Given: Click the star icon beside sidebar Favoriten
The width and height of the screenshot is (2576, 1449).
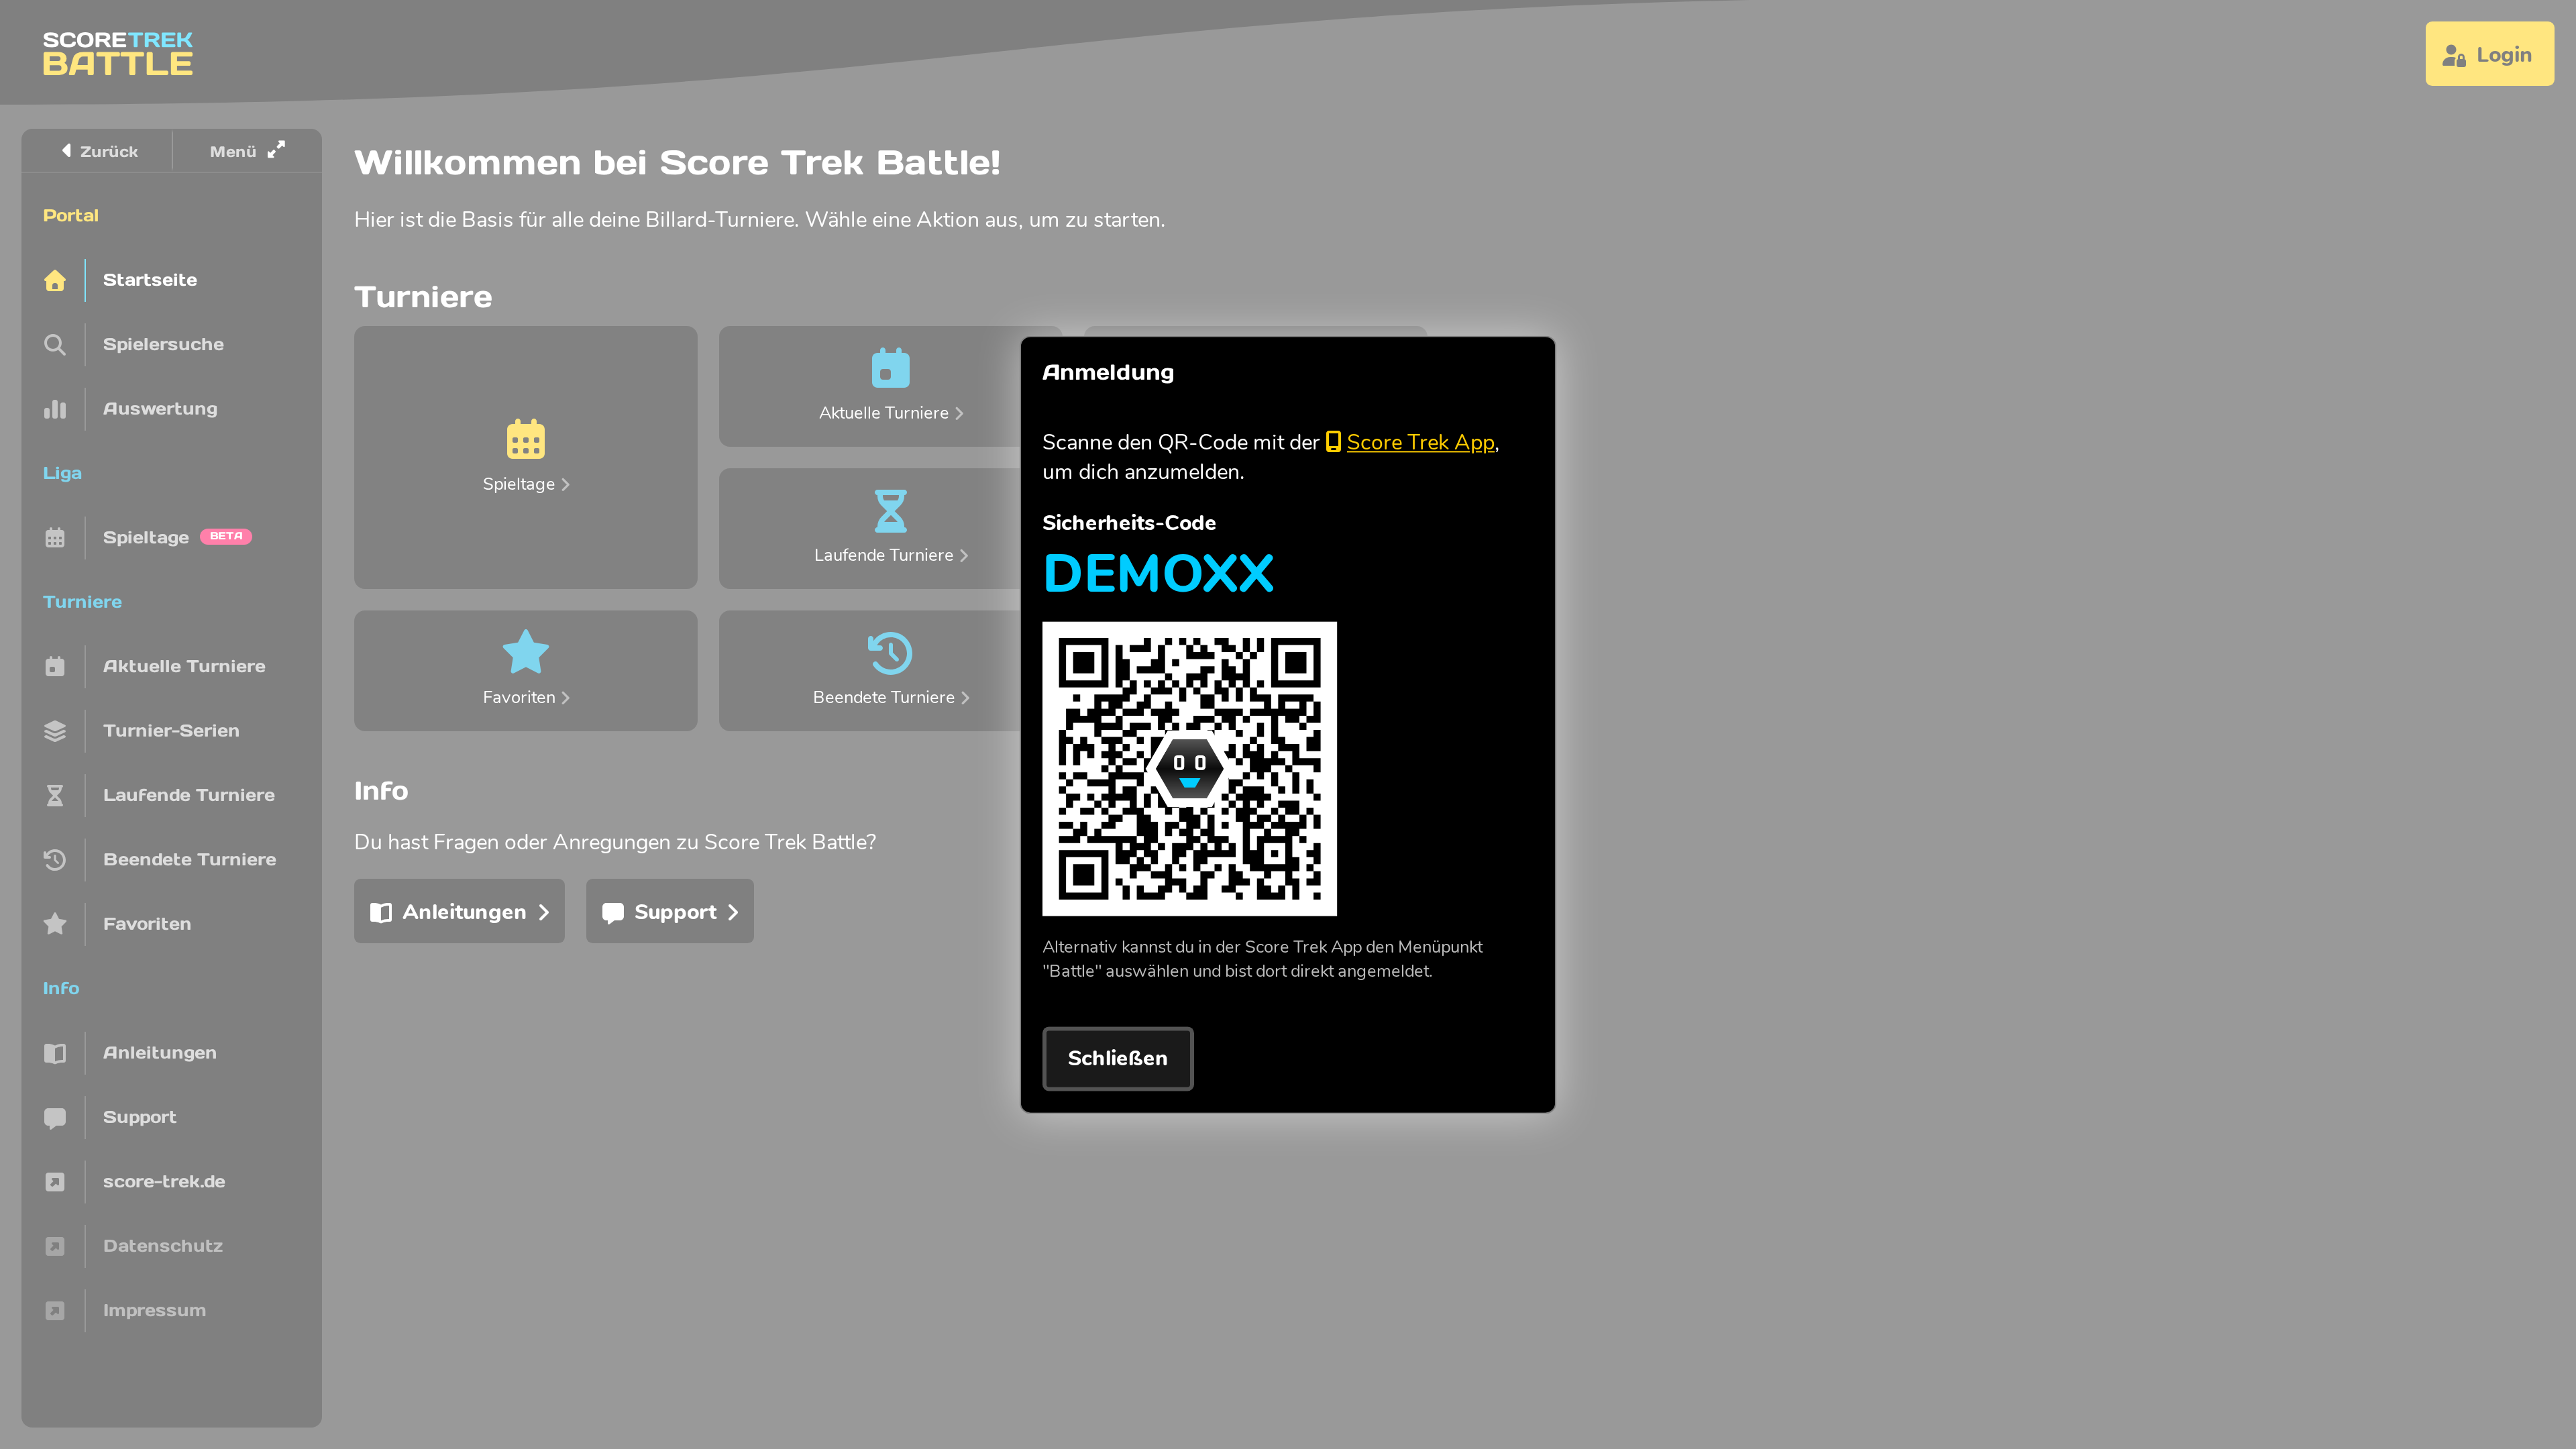Looking at the screenshot, I should pyautogui.click(x=55, y=924).
